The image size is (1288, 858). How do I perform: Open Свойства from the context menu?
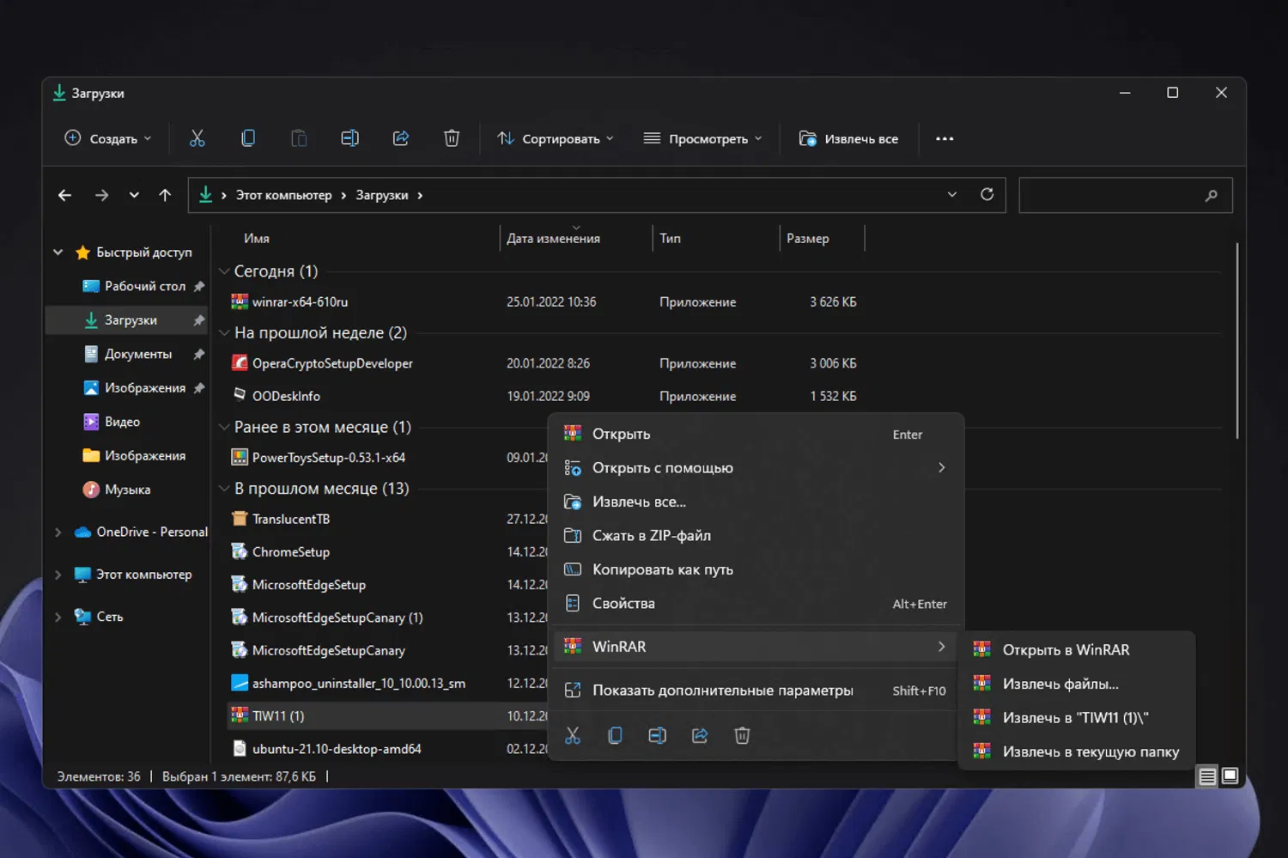coord(756,604)
